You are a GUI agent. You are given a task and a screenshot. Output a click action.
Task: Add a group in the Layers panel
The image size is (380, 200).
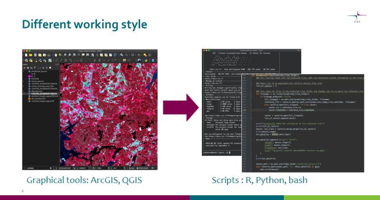tap(28, 68)
